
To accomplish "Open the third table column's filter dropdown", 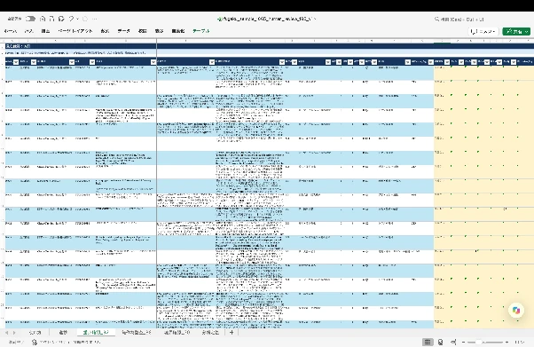I will (72, 62).
